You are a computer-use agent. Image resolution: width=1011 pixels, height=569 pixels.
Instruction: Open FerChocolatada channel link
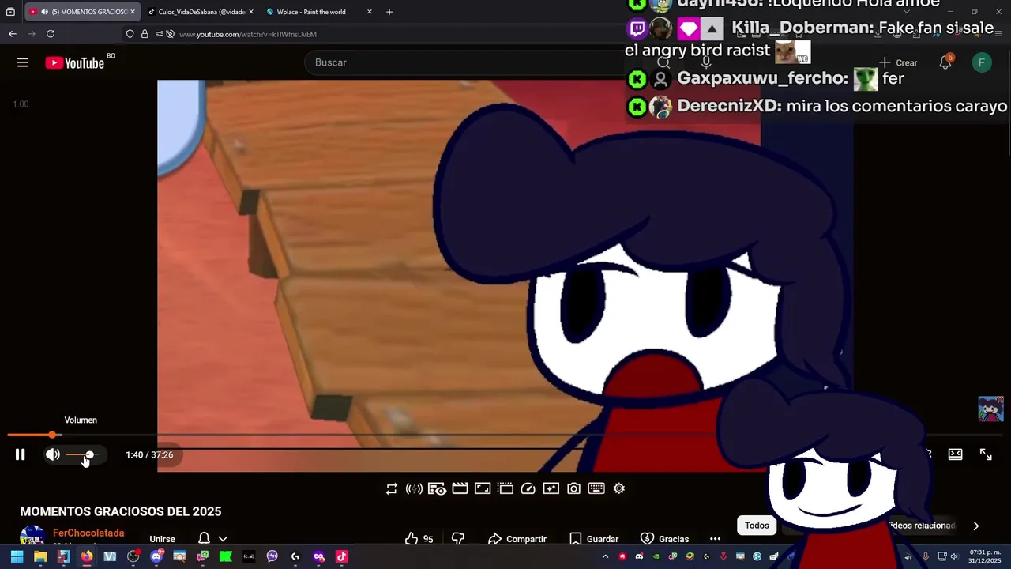point(88,533)
